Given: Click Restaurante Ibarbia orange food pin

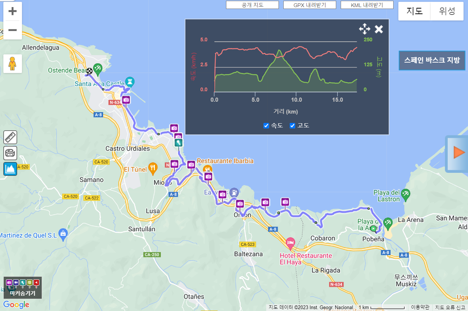Looking at the screenshot, I should [x=208, y=168].
